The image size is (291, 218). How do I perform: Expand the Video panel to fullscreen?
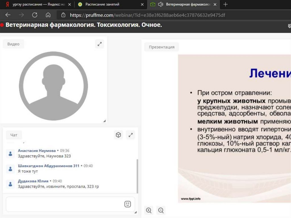[99, 44]
